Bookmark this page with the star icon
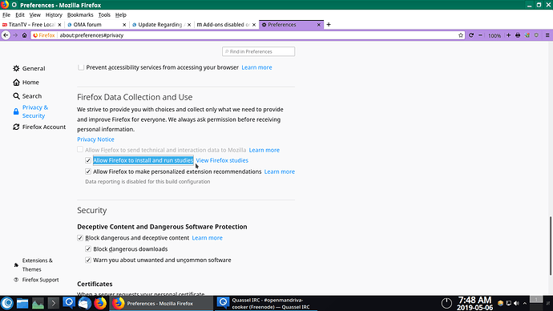 tap(461, 35)
